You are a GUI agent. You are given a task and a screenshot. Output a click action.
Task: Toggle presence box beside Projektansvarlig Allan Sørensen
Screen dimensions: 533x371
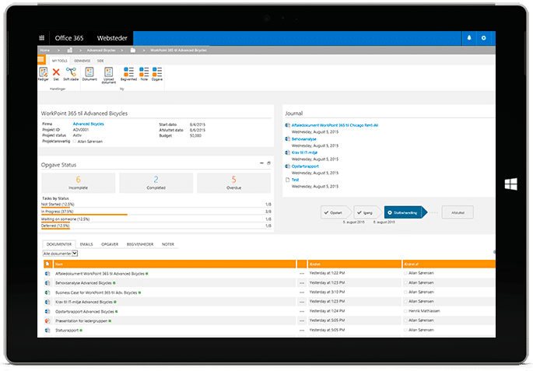click(x=75, y=142)
